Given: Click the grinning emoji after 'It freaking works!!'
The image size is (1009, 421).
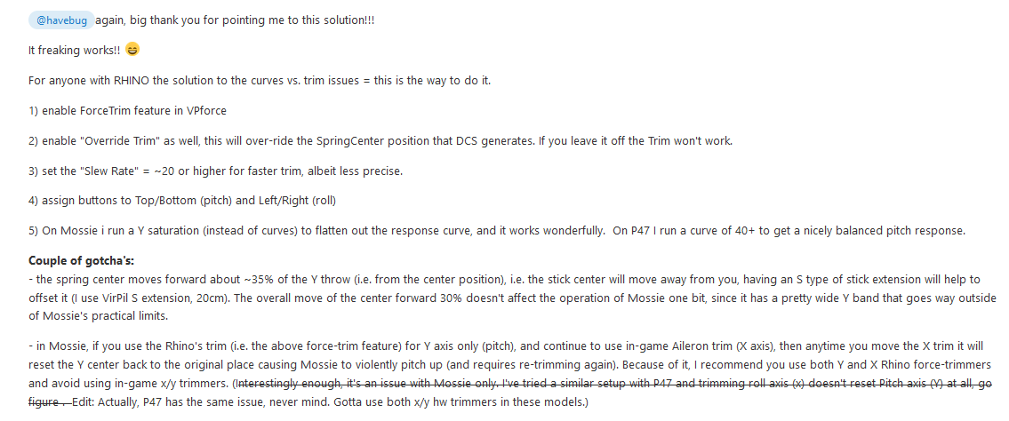Looking at the screenshot, I should coord(132,50).
